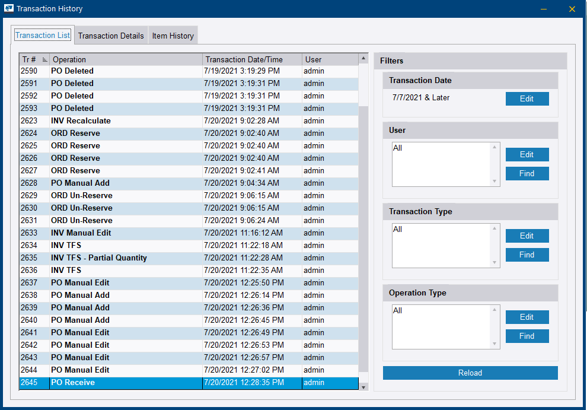The height and width of the screenshot is (410, 587).
Task: Click Edit next to the Transaction Date filter
Action: pos(527,98)
